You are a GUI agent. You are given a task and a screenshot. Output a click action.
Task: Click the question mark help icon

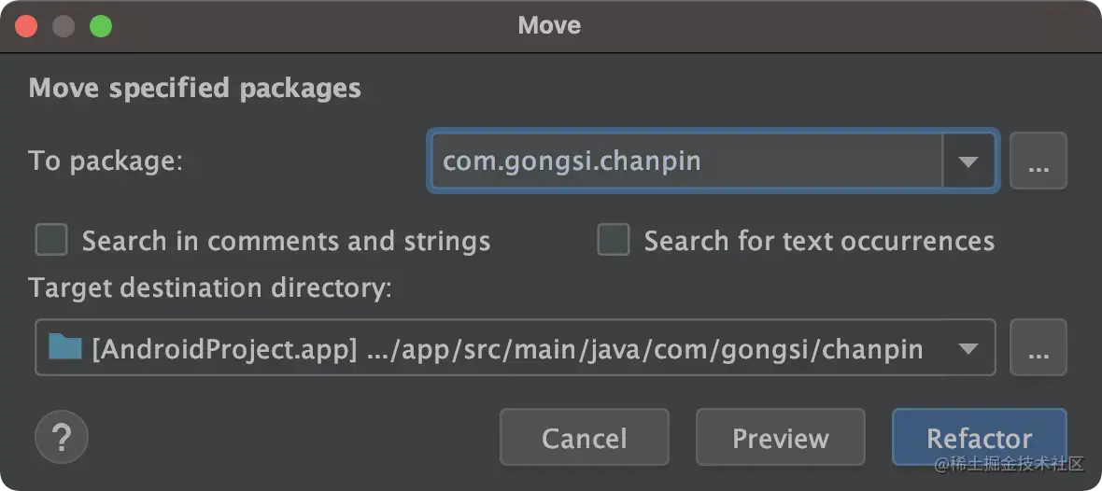coord(62,437)
